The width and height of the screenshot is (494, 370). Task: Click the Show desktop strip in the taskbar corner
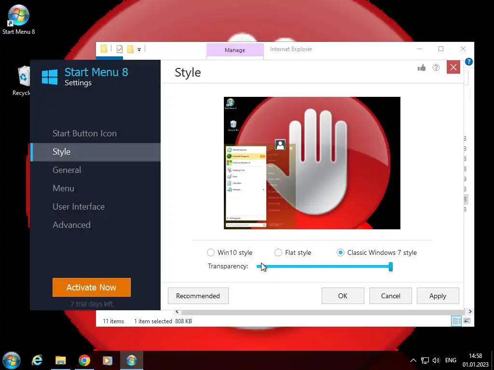click(493, 360)
